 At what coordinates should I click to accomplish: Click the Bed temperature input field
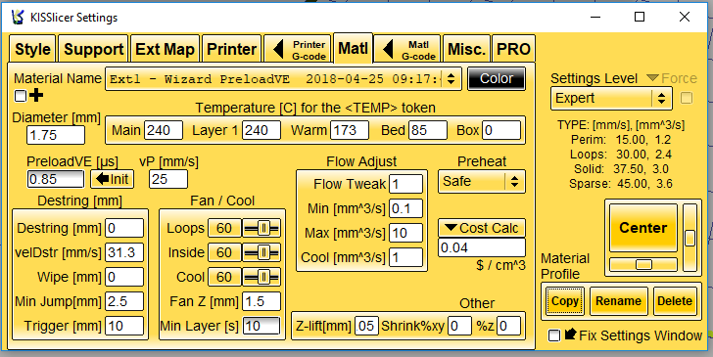[x=427, y=130]
